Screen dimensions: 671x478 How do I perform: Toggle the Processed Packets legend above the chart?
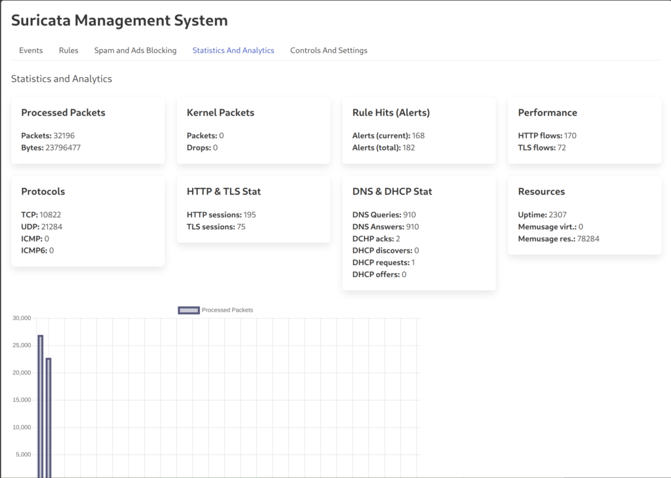point(215,309)
